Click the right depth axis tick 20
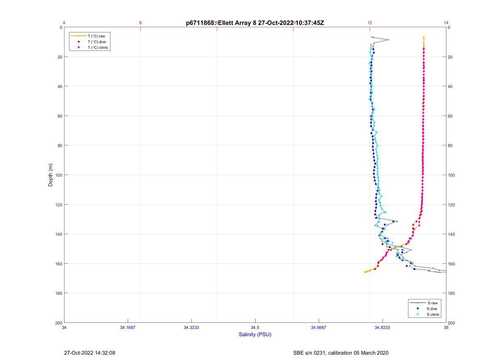 tap(450, 57)
